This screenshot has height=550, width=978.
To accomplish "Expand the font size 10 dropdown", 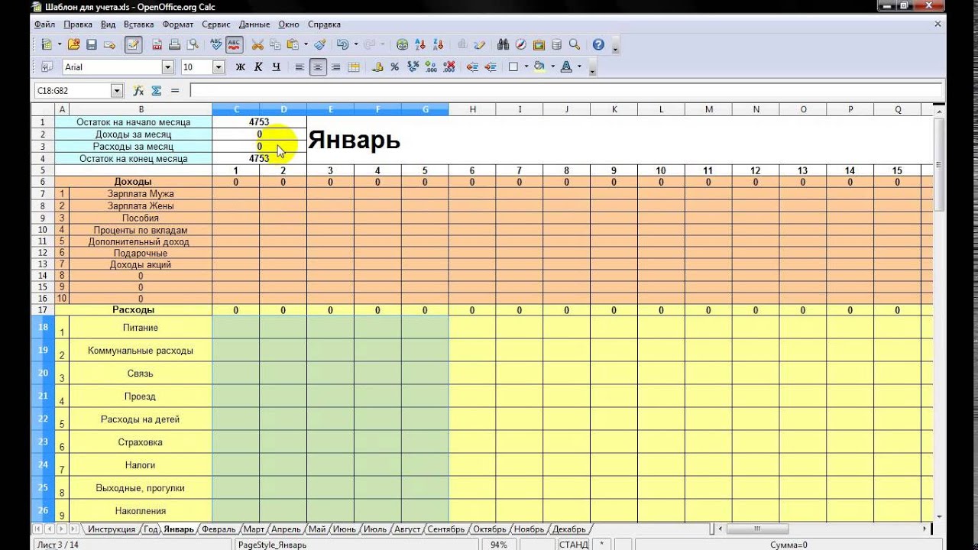I will (219, 67).
